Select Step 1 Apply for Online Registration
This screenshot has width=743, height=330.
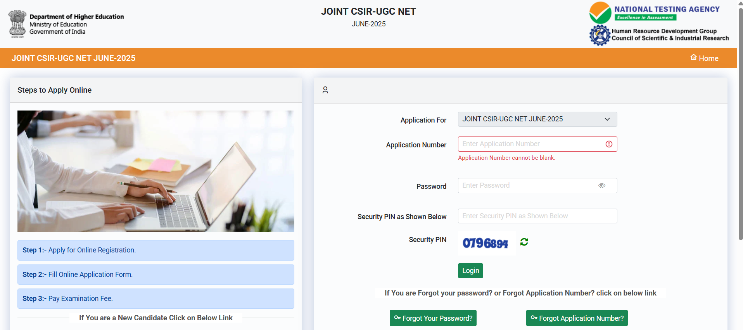click(x=156, y=250)
